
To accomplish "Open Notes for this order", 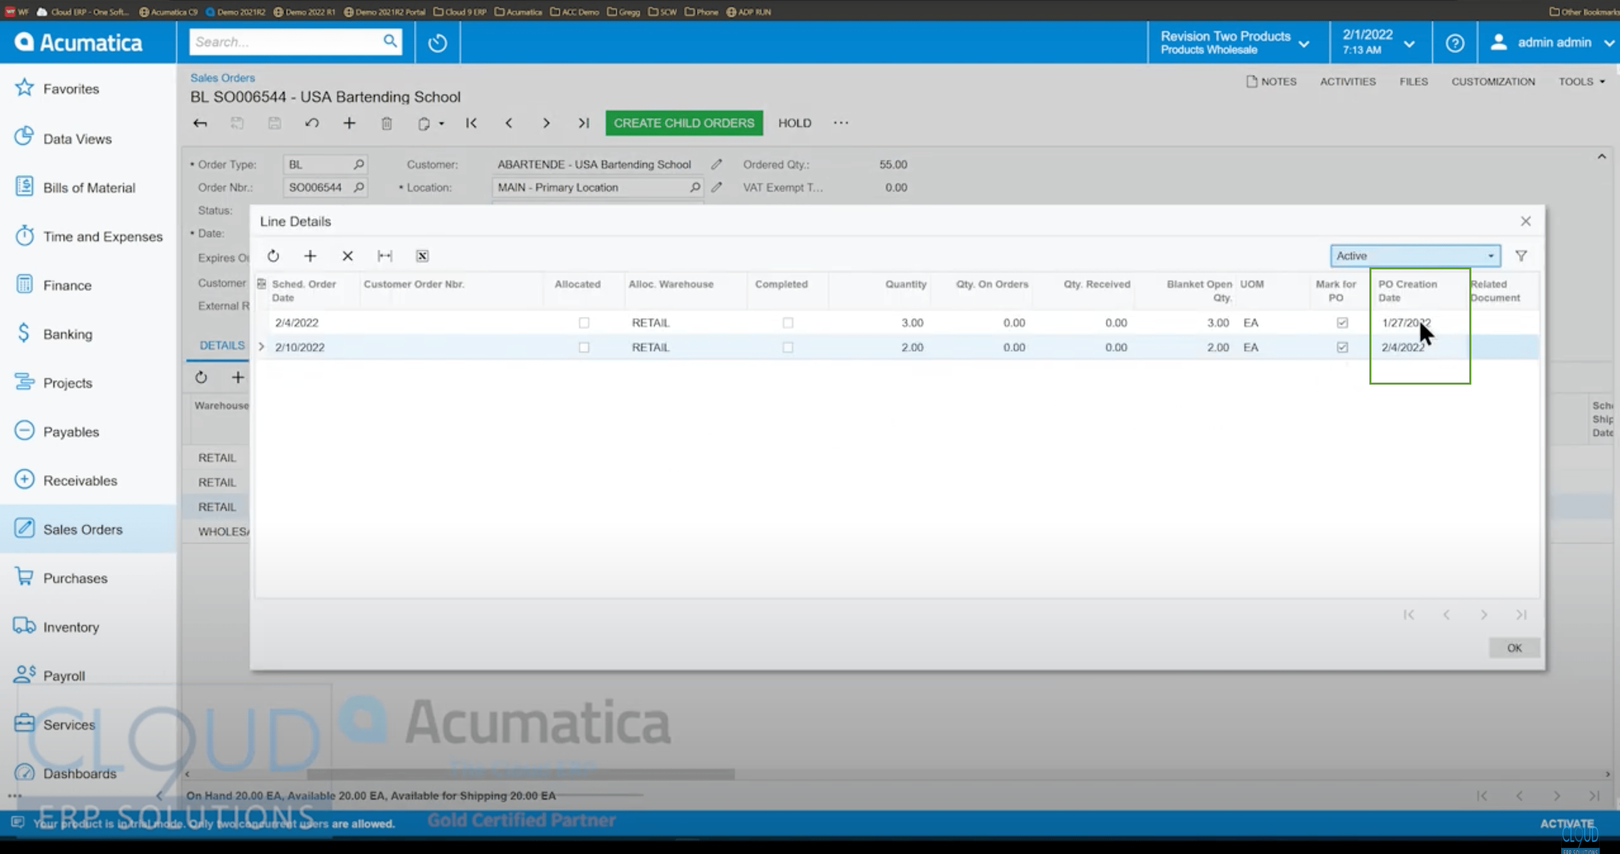I will 1271,82.
